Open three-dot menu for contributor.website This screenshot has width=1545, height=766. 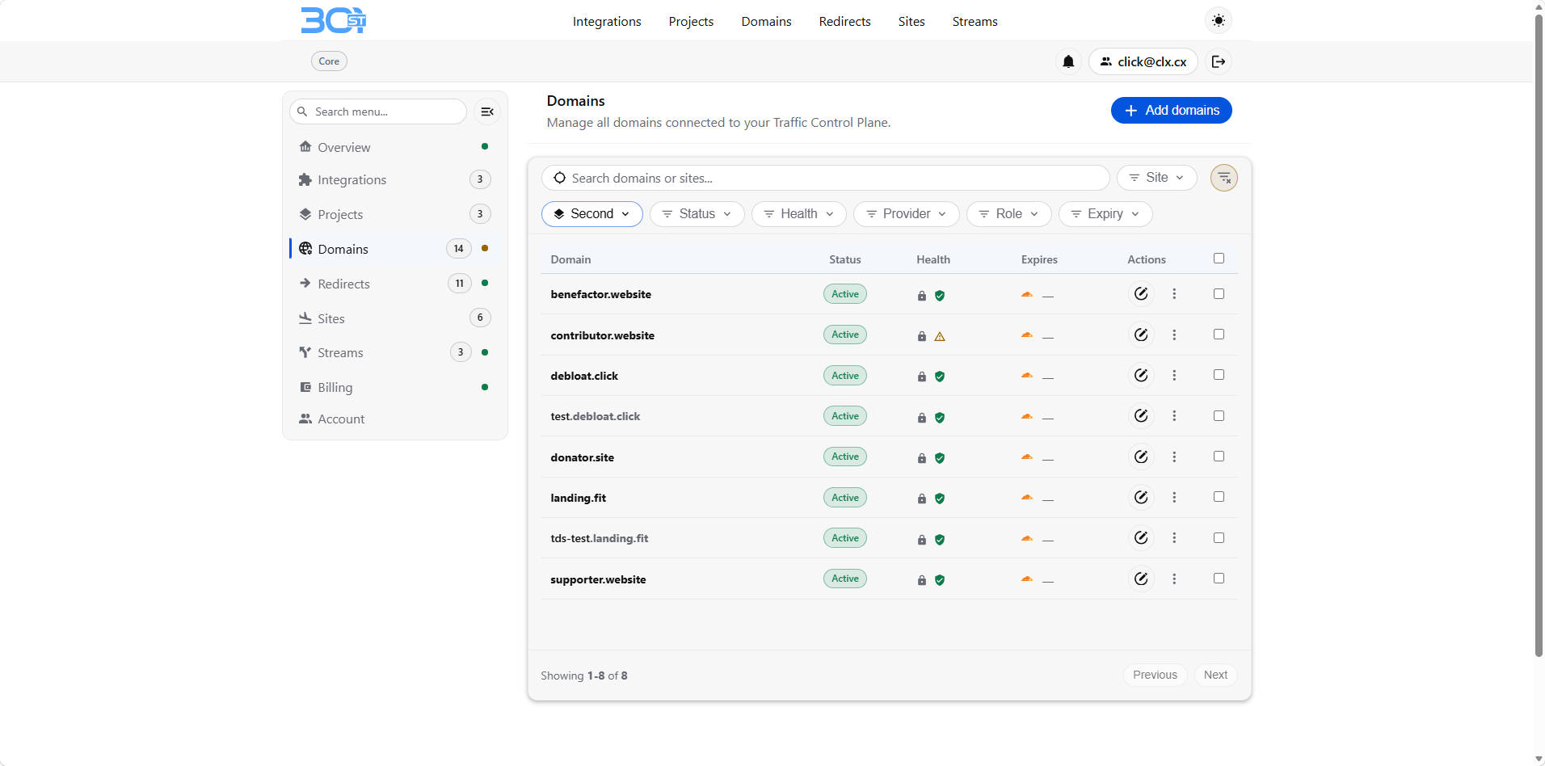[x=1174, y=335]
